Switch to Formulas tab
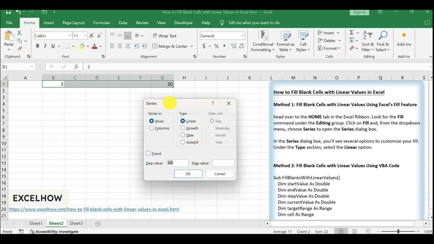 101,23
